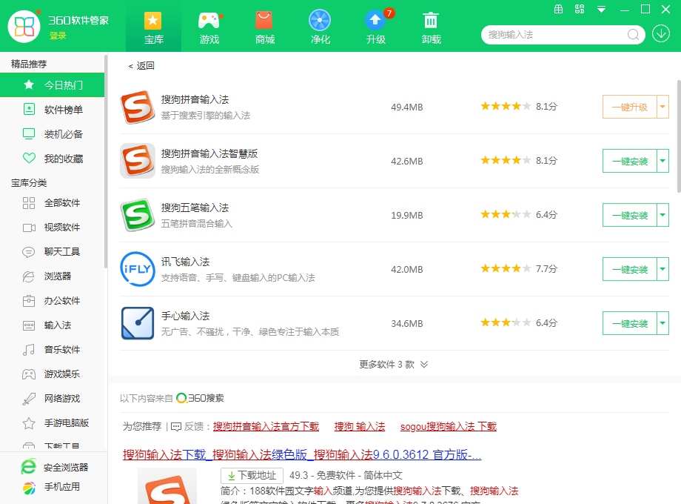The image size is (681, 504).
Task: Select the 全部软件 category
Action: pyautogui.click(x=52, y=202)
